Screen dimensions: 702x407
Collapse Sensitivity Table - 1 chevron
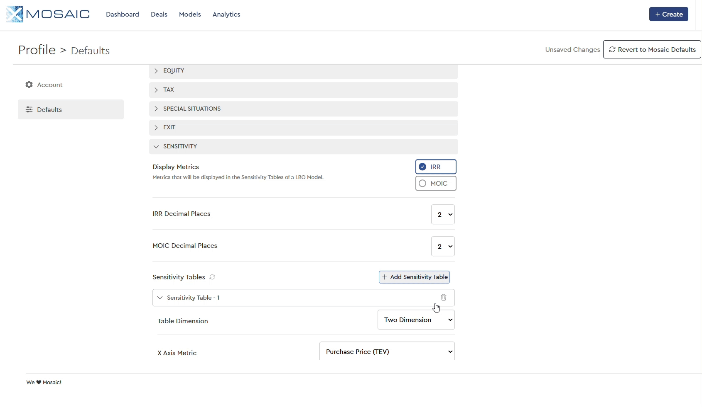pyautogui.click(x=160, y=298)
